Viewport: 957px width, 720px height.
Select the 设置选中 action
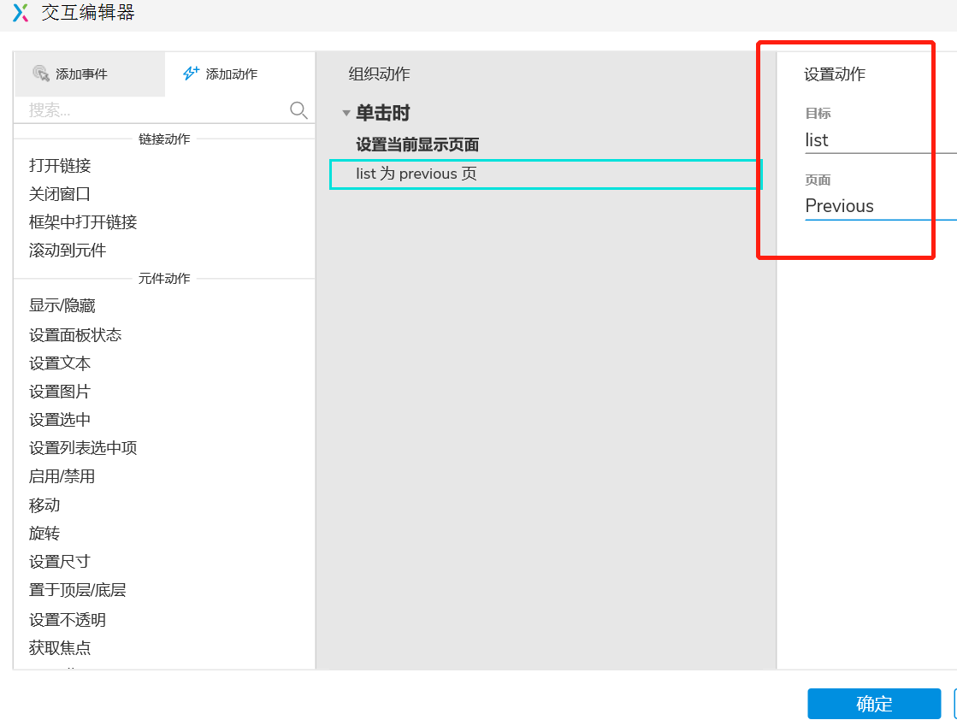tap(60, 420)
